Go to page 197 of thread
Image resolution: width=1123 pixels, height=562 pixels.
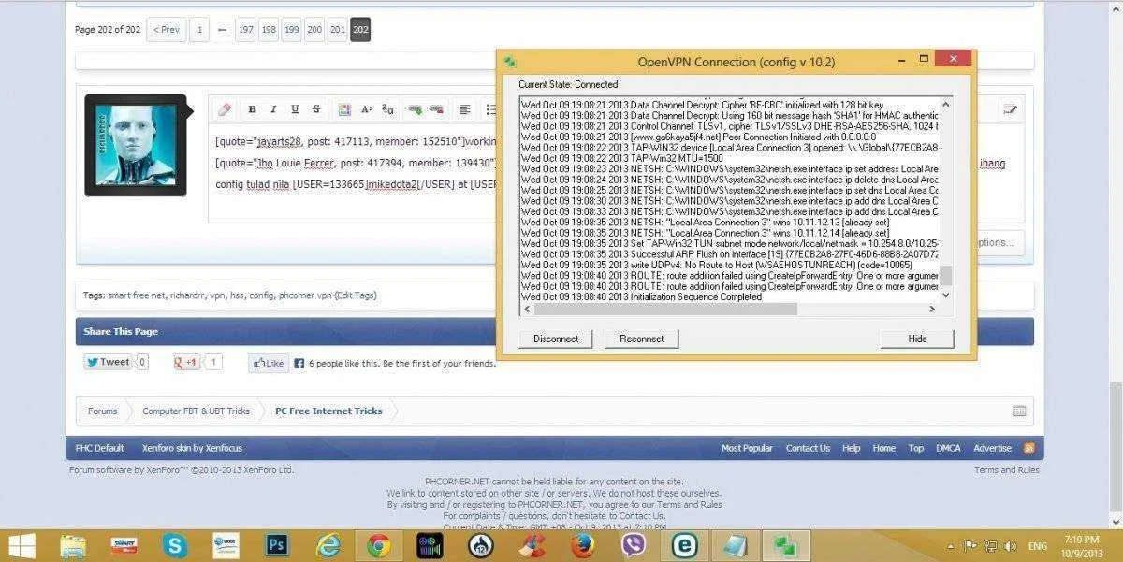point(245,30)
